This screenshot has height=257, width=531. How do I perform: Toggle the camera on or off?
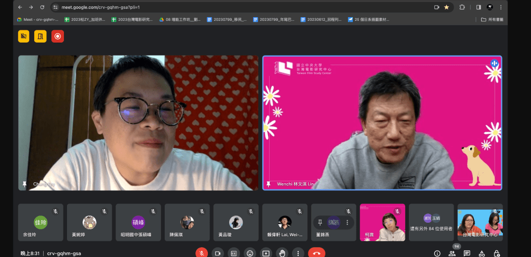[218, 253]
